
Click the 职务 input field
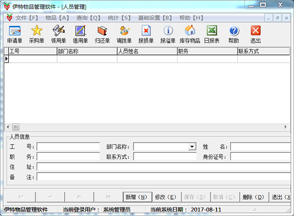[68, 157]
